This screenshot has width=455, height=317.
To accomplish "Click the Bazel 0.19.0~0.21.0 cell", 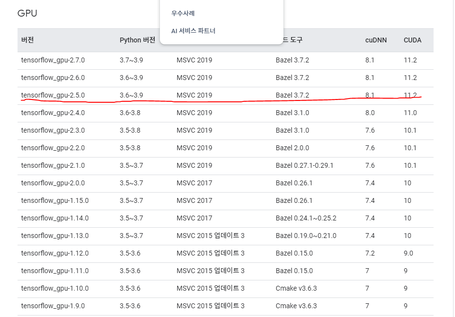I will (x=306, y=236).
